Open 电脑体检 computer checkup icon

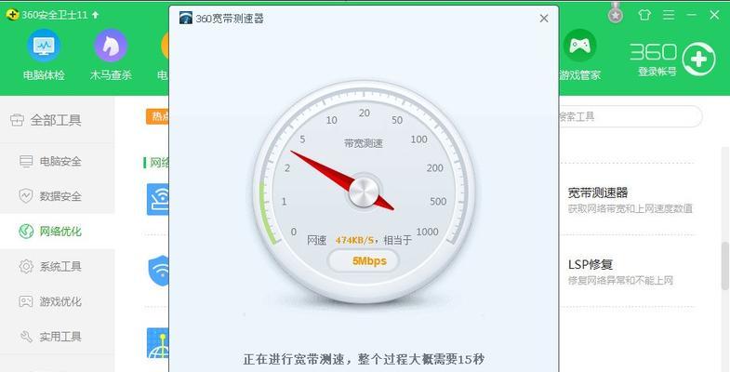point(44,46)
